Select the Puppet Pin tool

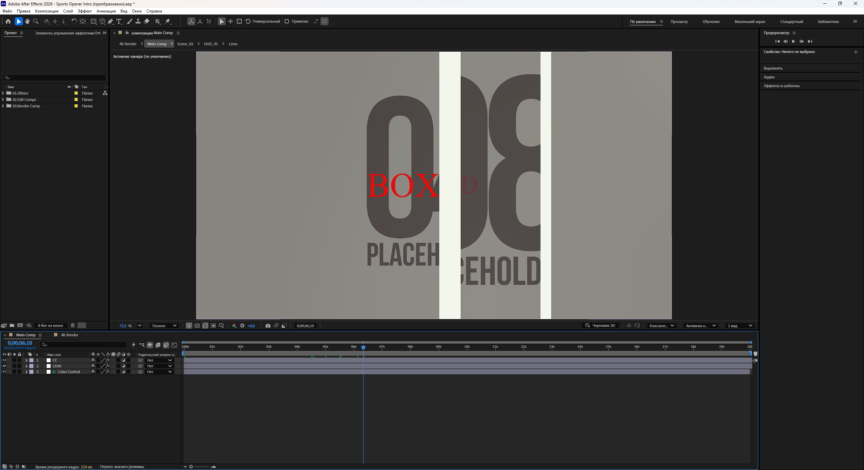168,21
